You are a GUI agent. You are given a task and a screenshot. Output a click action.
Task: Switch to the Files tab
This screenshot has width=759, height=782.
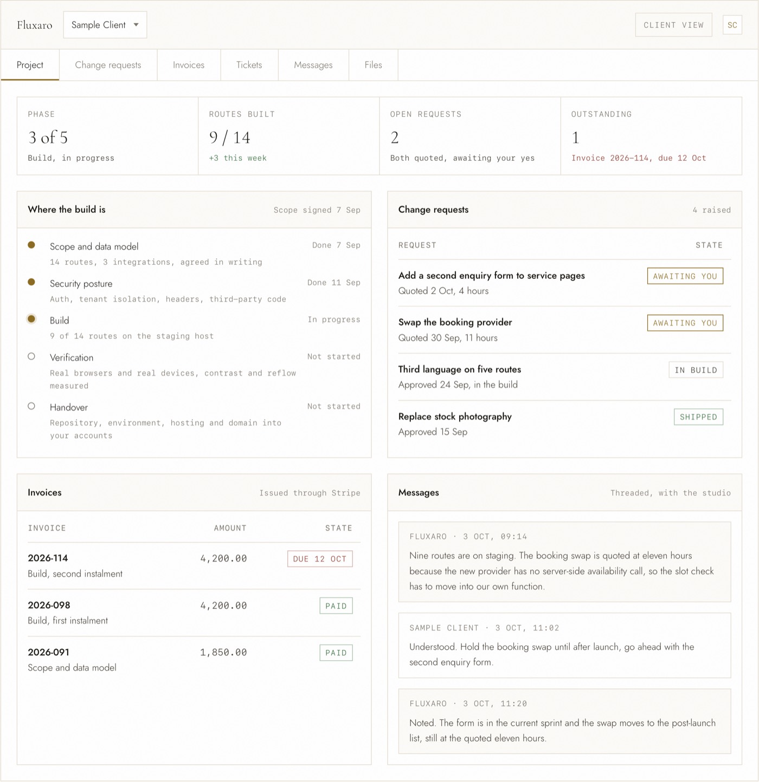[374, 65]
